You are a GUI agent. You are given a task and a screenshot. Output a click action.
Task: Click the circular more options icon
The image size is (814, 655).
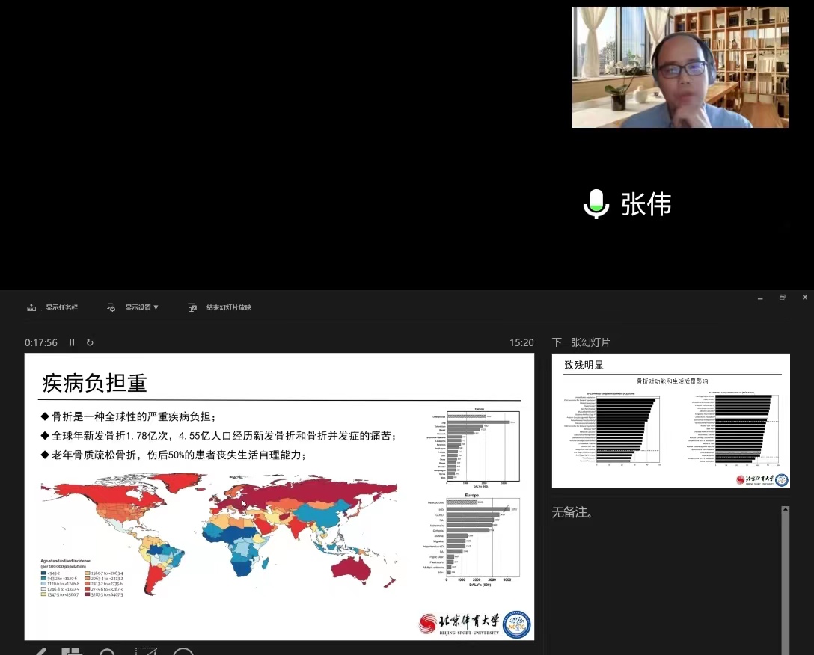click(x=183, y=652)
